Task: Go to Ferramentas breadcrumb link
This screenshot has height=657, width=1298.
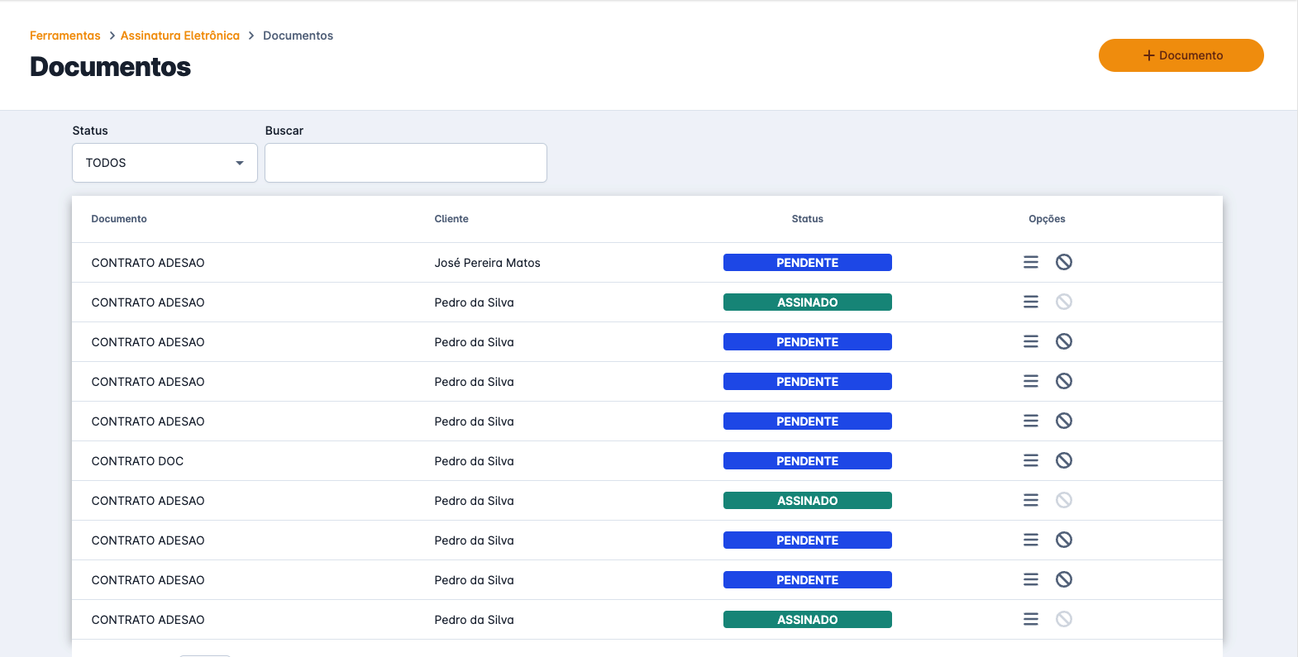Action: click(64, 36)
